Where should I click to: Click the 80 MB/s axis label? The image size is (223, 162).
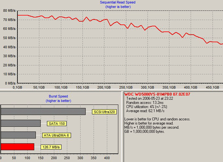[9, 11]
